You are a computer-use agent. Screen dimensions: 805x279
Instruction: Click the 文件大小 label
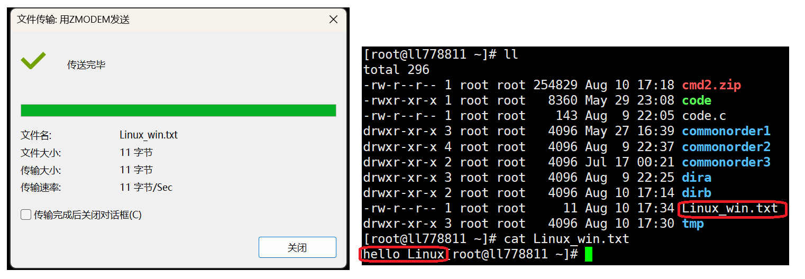[41, 153]
